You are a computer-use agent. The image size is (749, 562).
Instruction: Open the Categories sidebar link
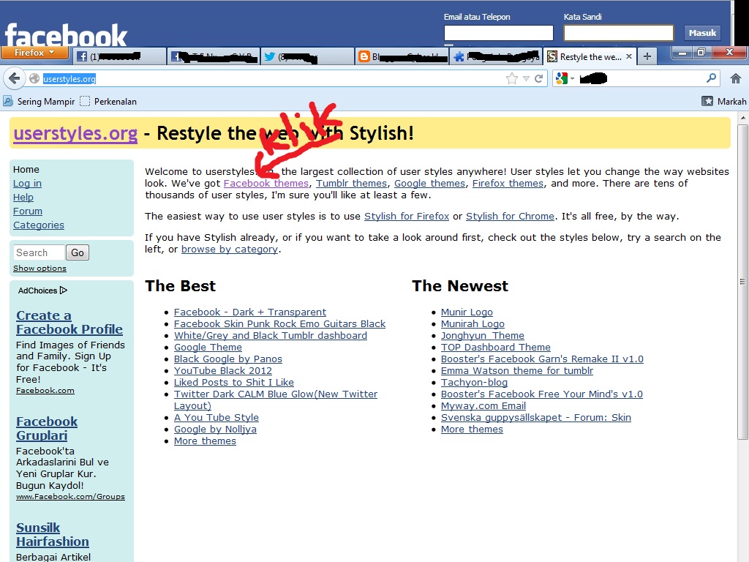(x=39, y=225)
